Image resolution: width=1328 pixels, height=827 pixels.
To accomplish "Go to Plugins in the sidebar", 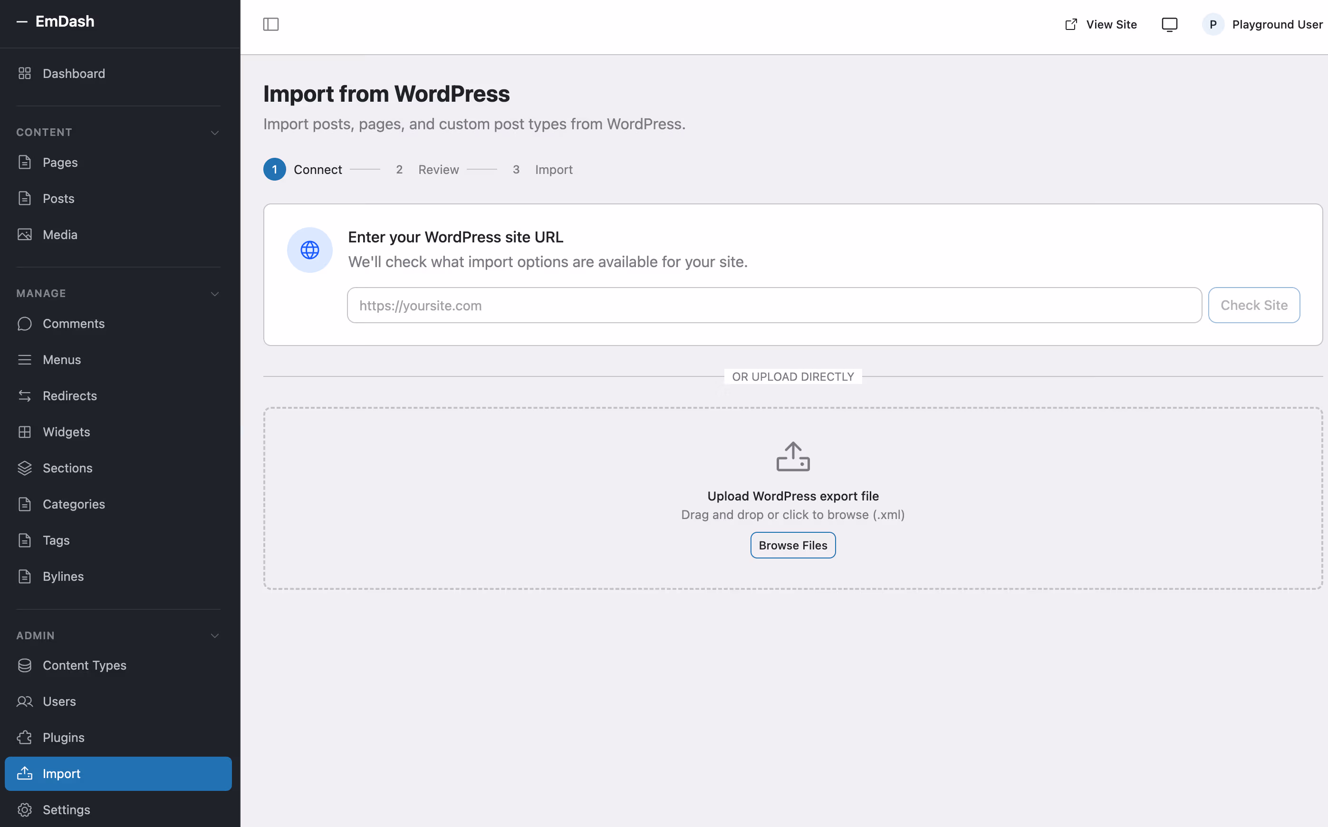I will coord(118,738).
